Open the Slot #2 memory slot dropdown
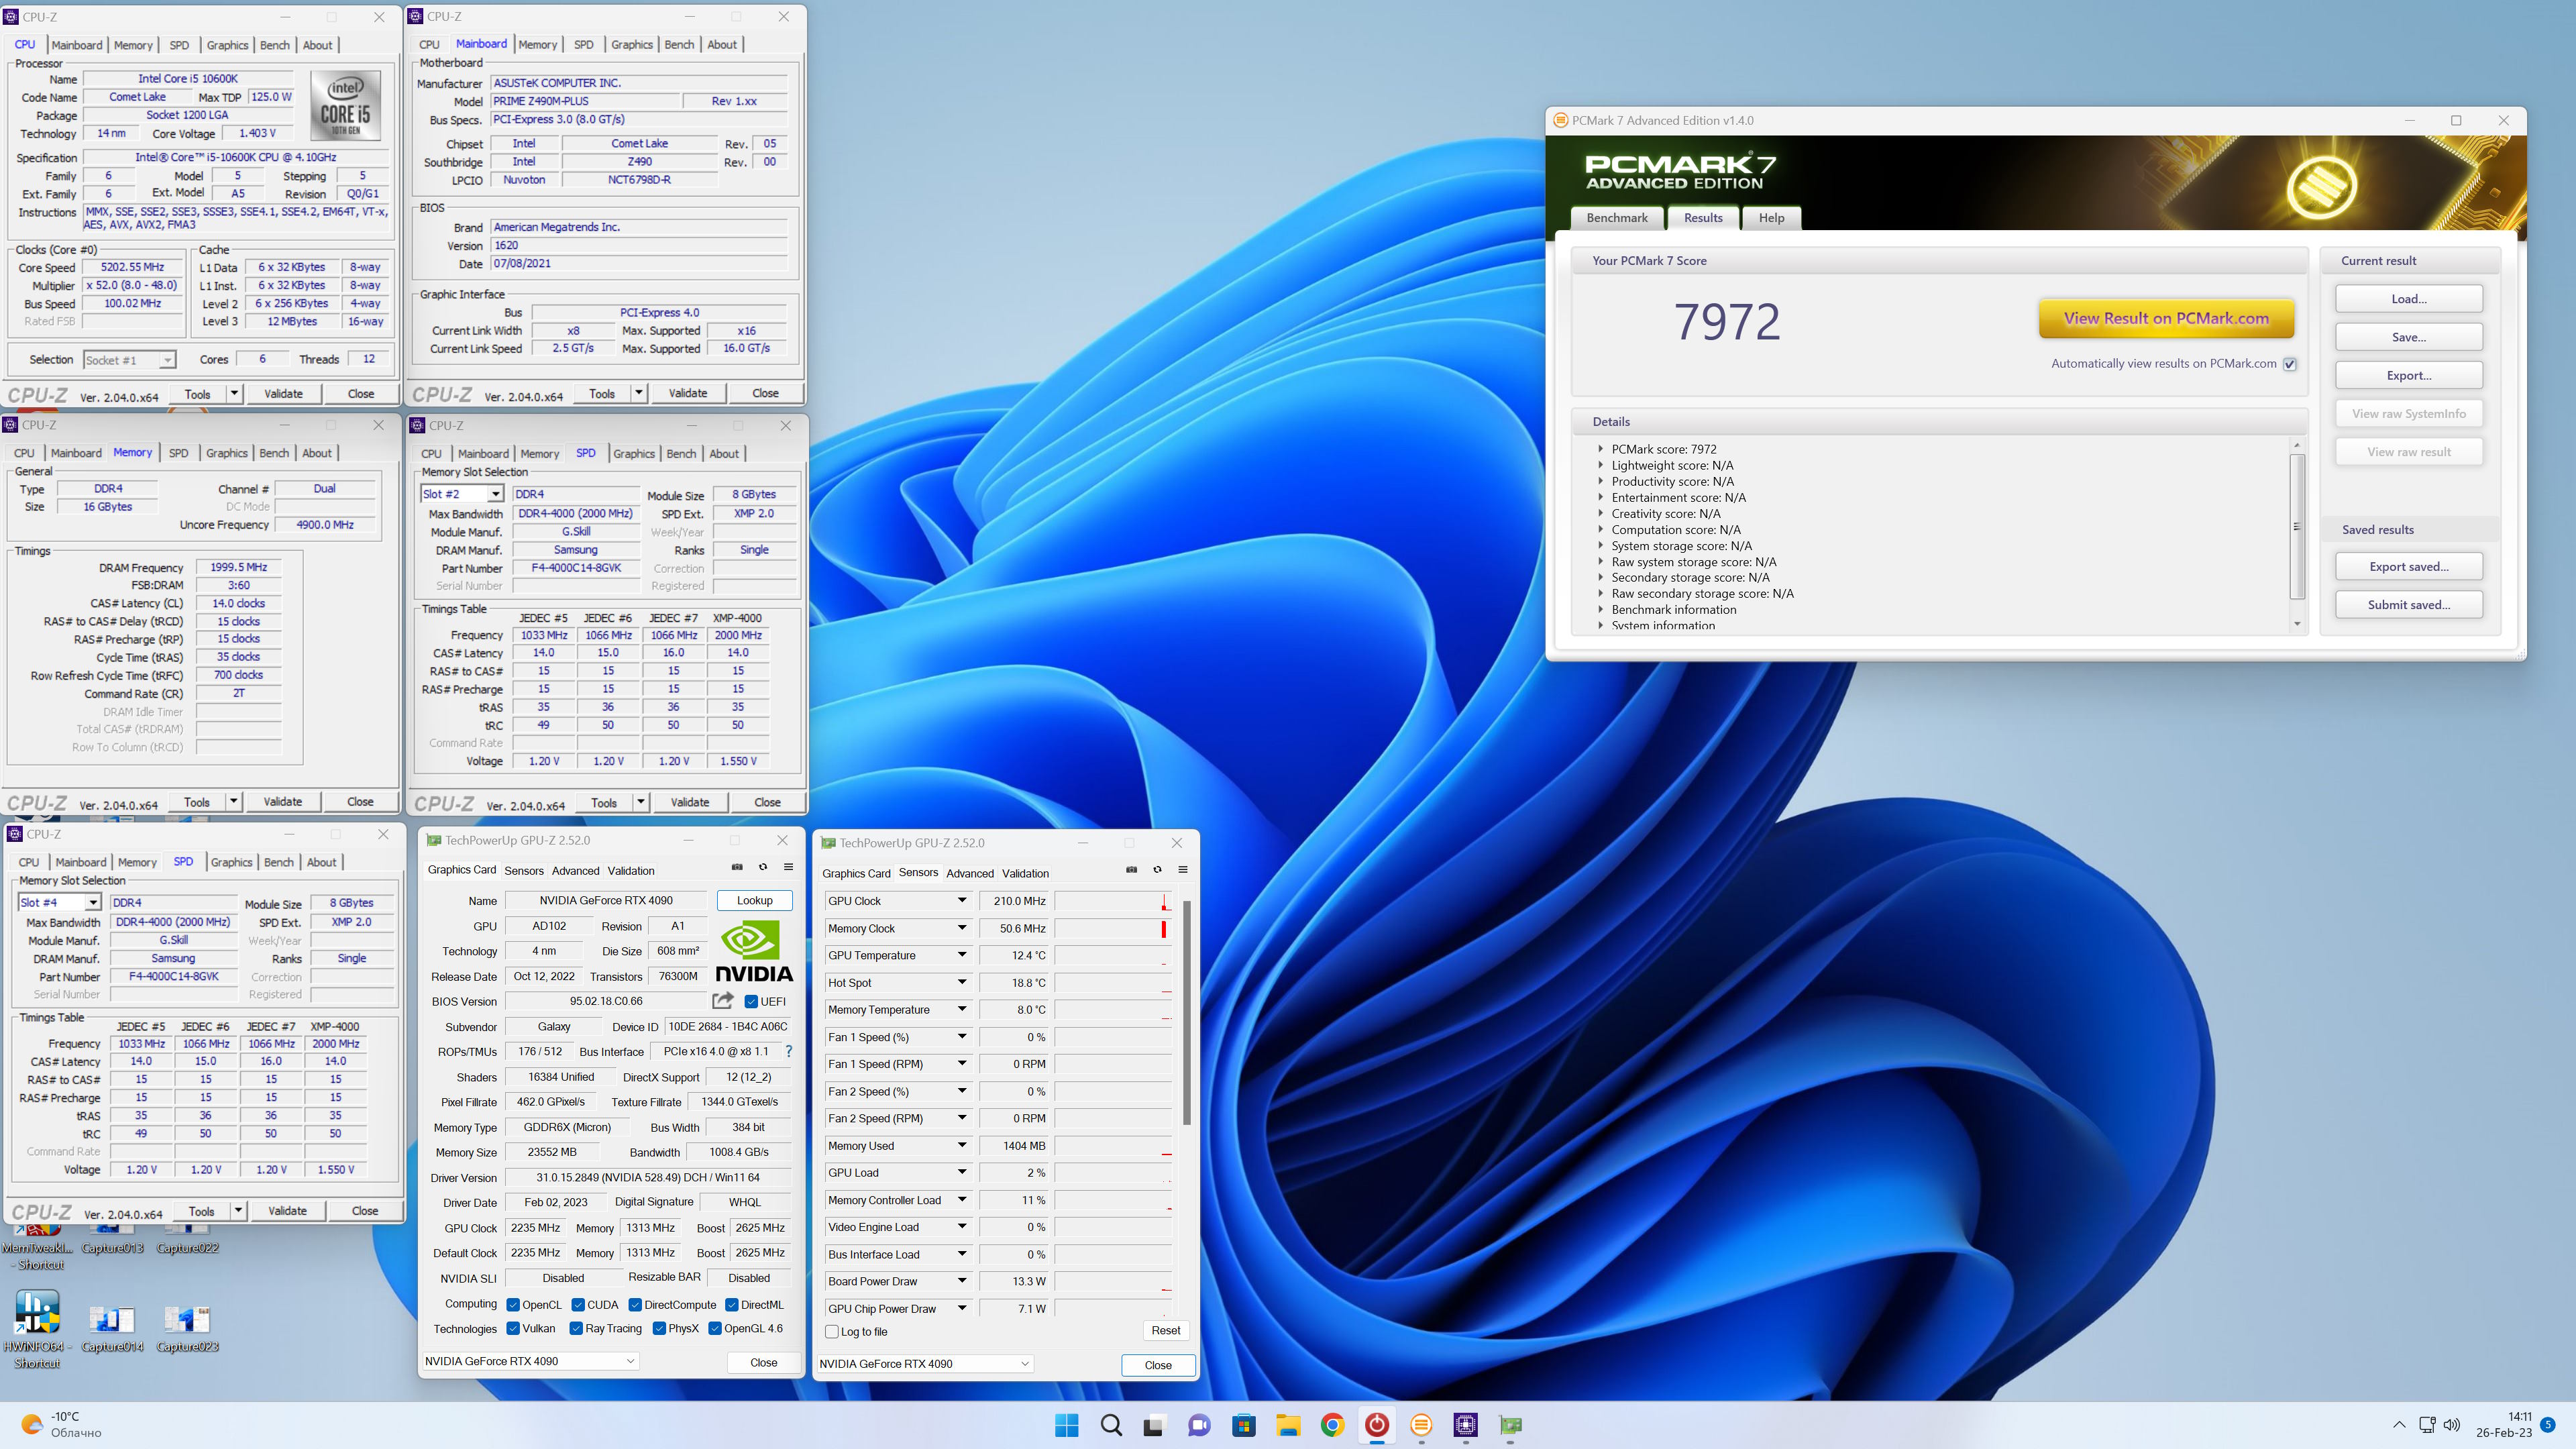 pos(495,494)
